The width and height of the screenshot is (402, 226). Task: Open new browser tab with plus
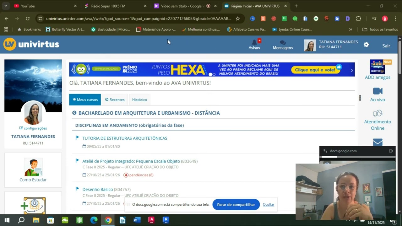coord(296,6)
